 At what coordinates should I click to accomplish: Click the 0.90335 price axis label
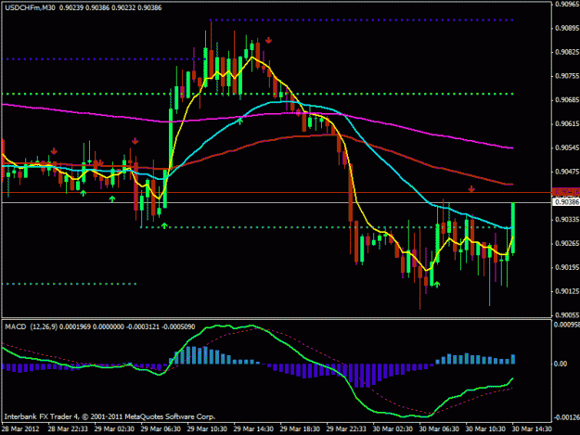[x=567, y=220]
